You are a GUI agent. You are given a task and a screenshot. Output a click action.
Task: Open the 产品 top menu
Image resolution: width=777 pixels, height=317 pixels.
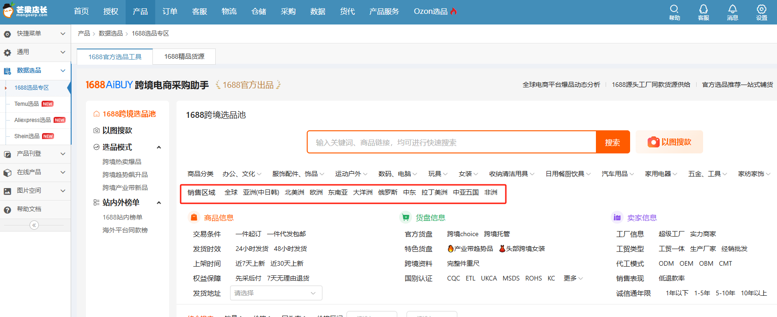[140, 12]
